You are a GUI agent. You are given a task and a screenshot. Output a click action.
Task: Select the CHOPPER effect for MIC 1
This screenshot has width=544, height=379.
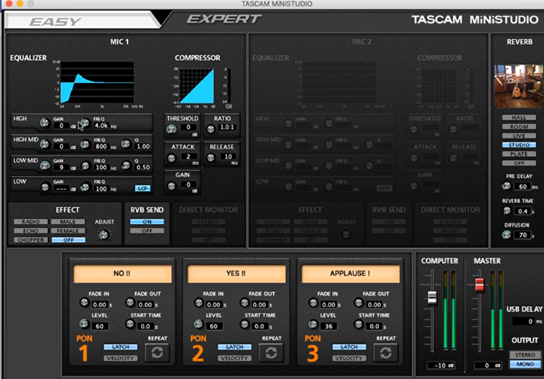click(x=31, y=240)
